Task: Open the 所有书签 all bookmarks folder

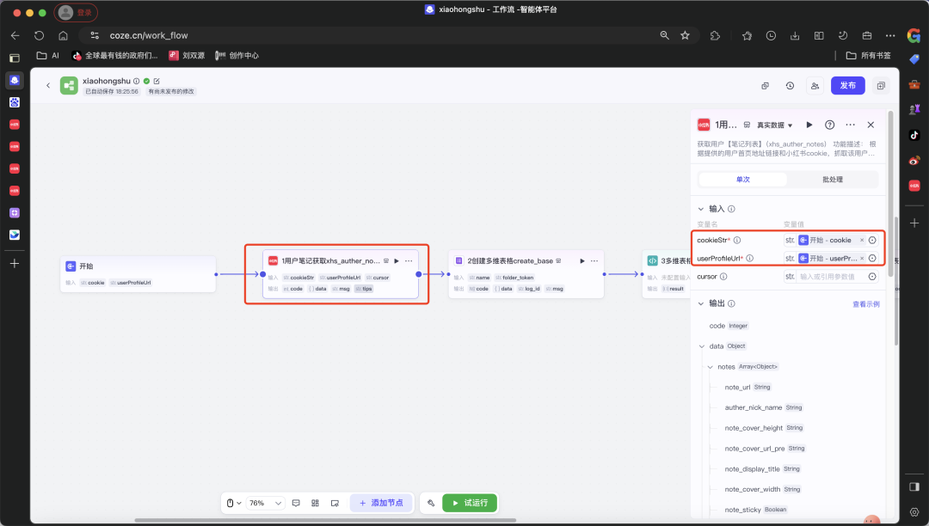Action: pyautogui.click(x=869, y=56)
